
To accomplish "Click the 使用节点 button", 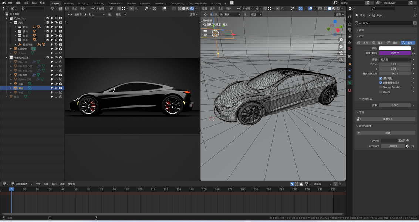I will coord(388,119).
